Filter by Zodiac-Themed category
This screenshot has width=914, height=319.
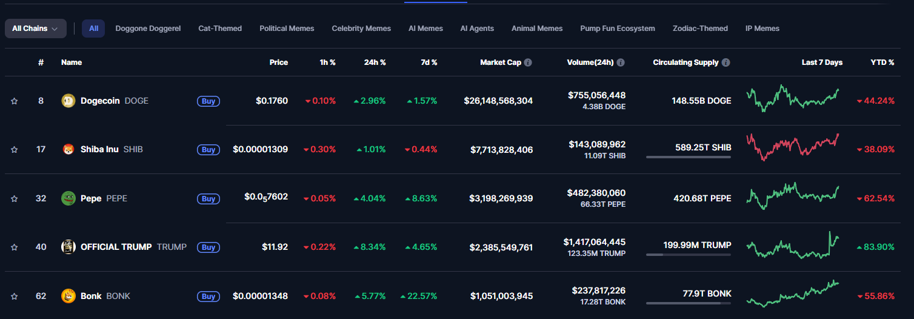700,29
